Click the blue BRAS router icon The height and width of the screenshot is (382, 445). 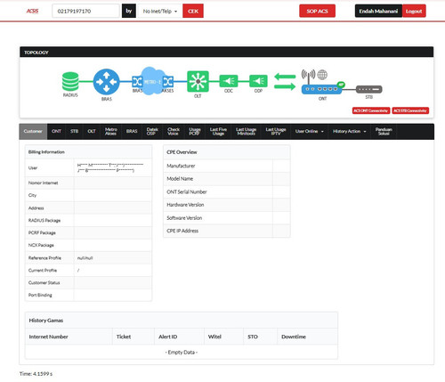pyautogui.click(x=106, y=82)
